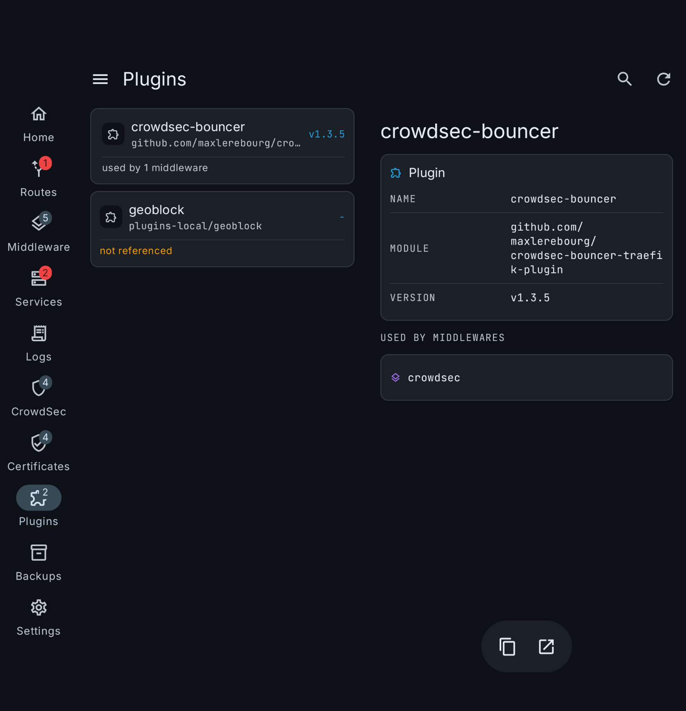Open the crowdsec middleware entry

(x=526, y=378)
